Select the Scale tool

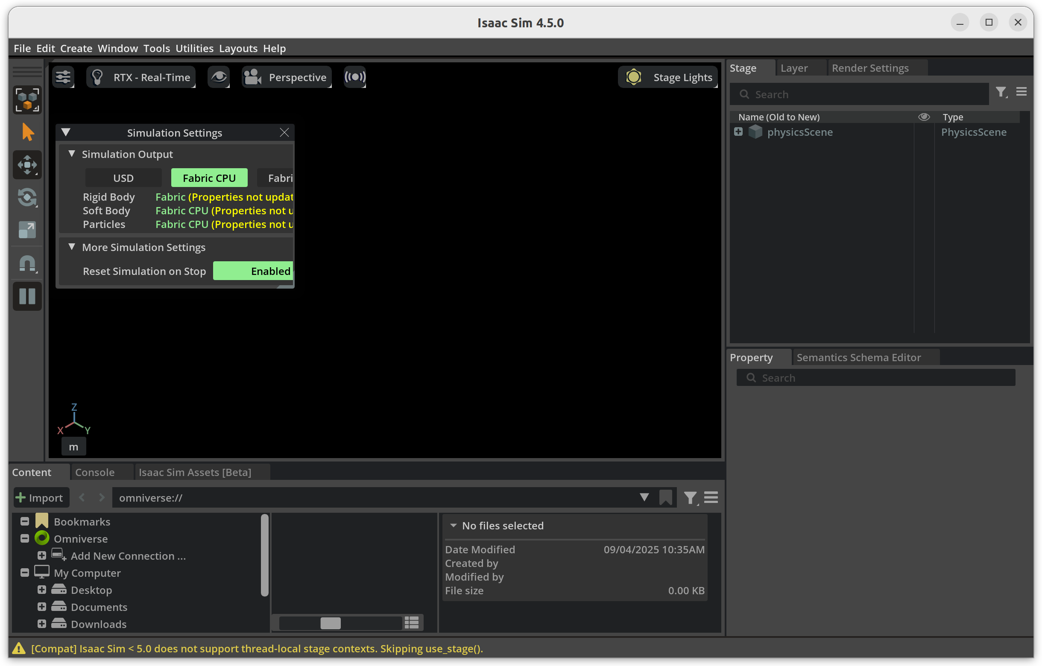(x=27, y=230)
